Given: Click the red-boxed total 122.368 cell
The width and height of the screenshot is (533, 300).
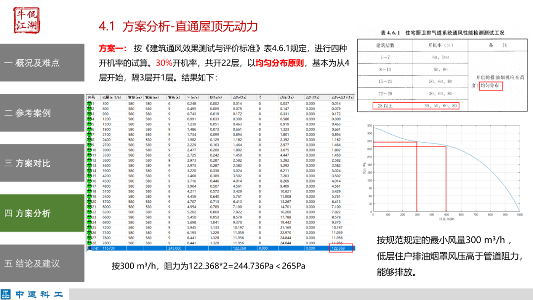Looking at the screenshot, I should 341,248.
